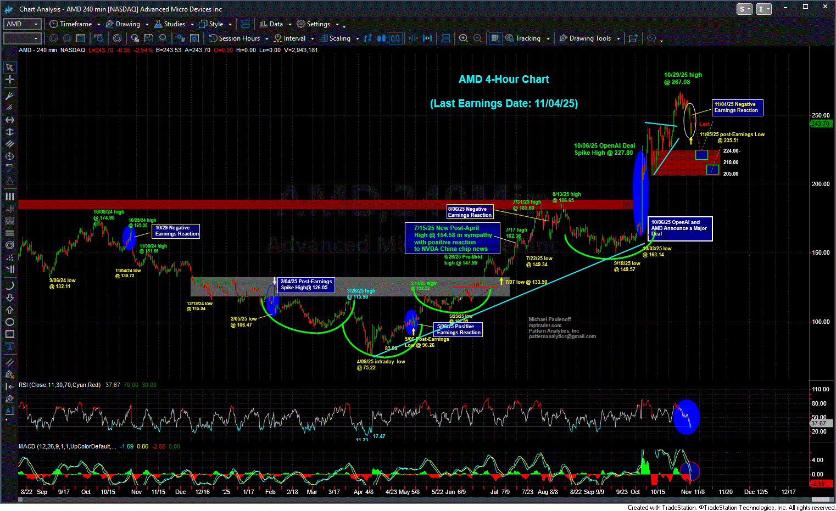The height and width of the screenshot is (511, 836).
Task: Click the Drawing Tools button
Action: click(x=589, y=38)
